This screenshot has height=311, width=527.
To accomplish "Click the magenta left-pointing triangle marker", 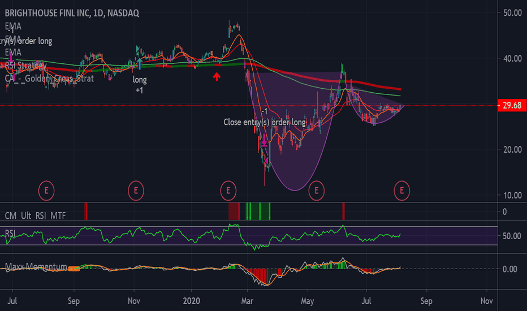I will (x=266, y=161).
